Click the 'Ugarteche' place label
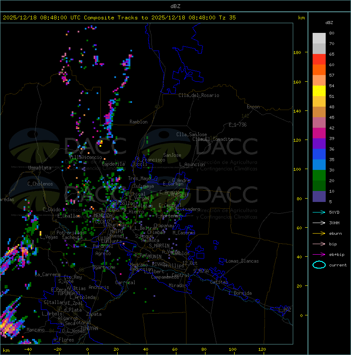The image size is (351, 355). pos(104,267)
